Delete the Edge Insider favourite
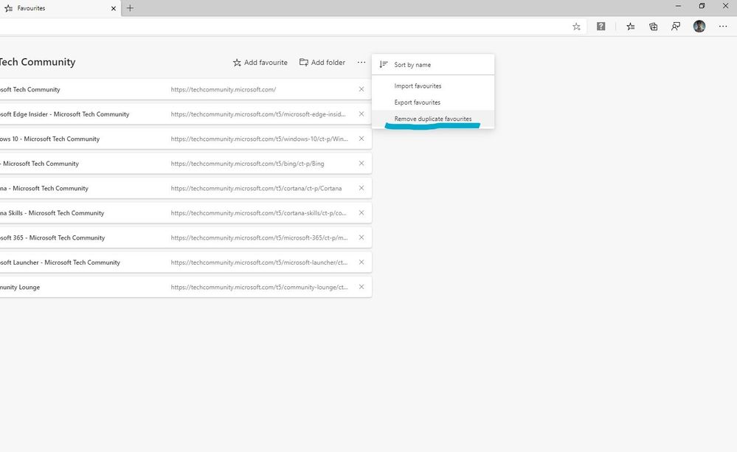737x452 pixels. 361,114
